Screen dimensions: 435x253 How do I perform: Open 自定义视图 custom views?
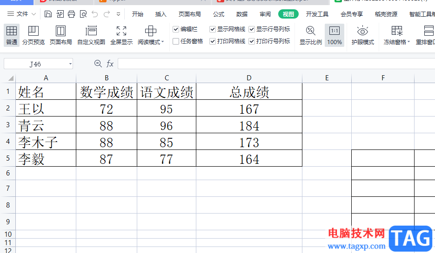click(91, 35)
